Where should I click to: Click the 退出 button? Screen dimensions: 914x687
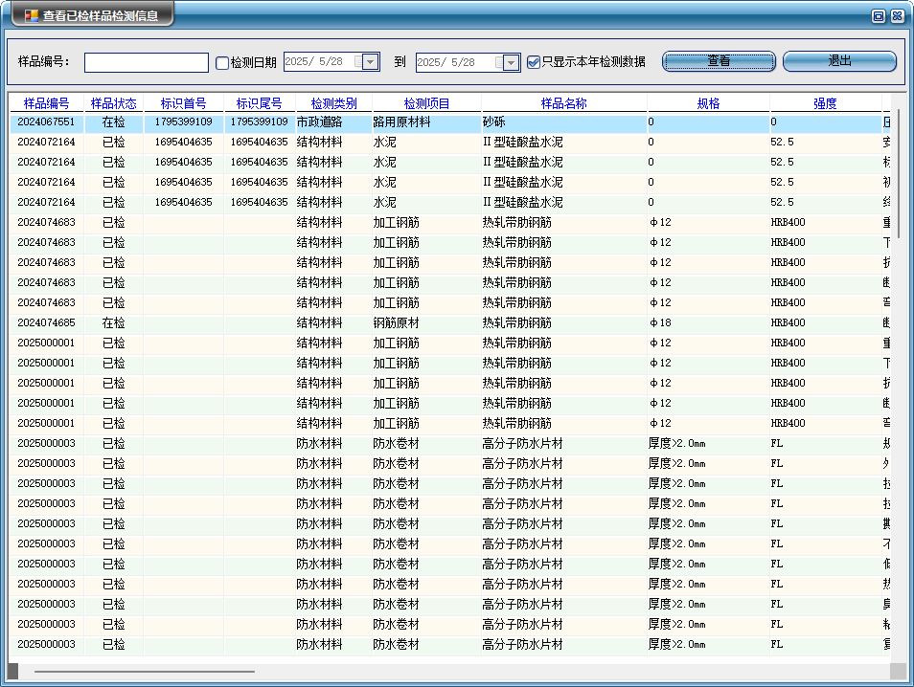[839, 61]
